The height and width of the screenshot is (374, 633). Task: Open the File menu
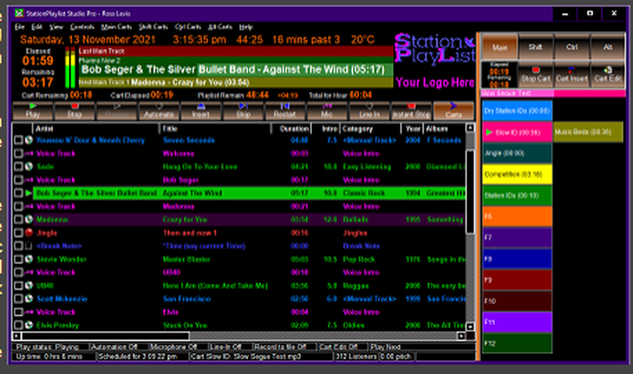tap(20, 27)
